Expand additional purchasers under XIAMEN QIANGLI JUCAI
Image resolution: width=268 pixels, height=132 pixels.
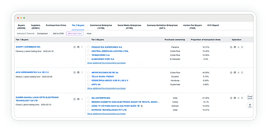106,114
